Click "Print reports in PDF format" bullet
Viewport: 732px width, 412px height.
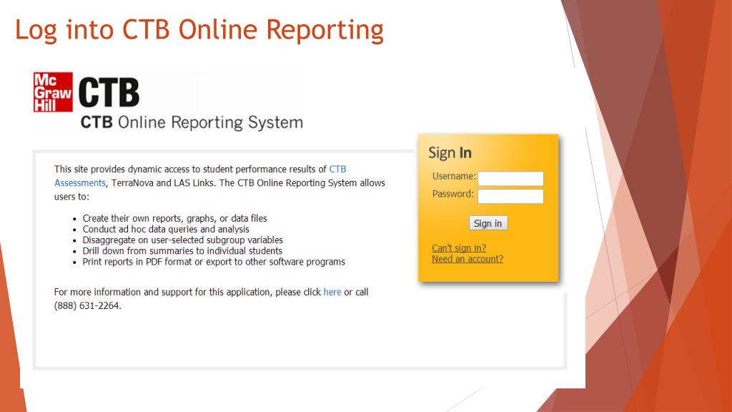(x=214, y=262)
